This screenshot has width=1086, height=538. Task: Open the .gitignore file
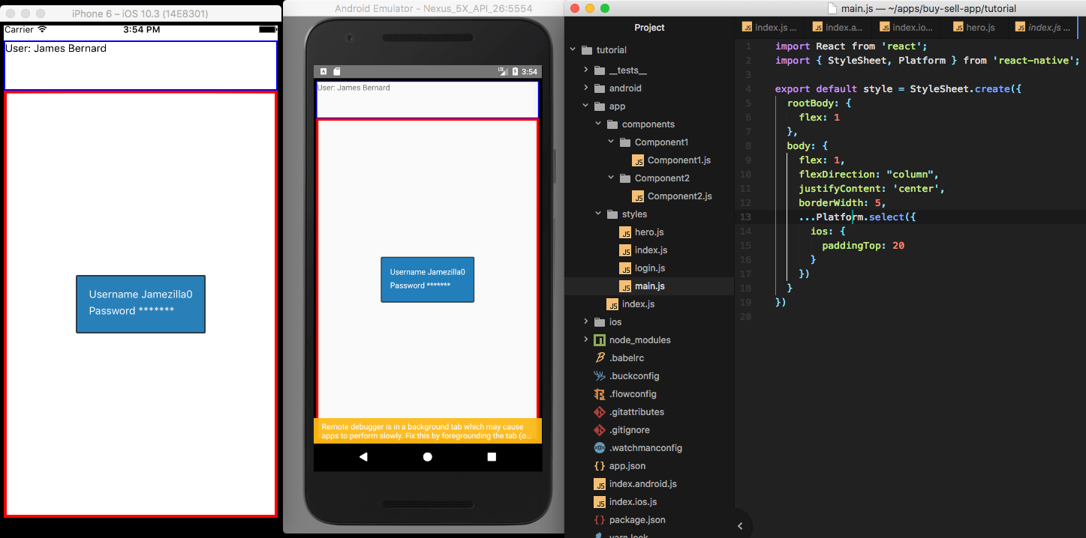coord(630,430)
